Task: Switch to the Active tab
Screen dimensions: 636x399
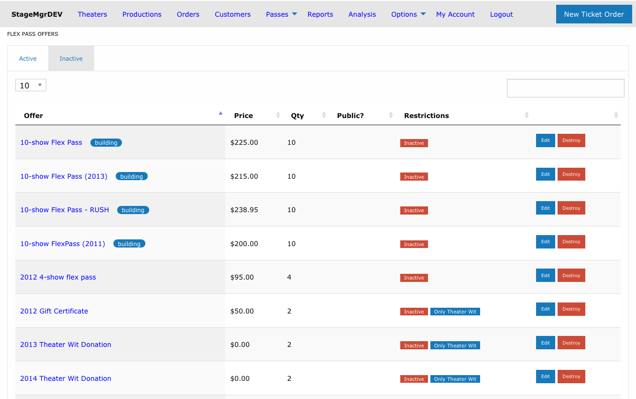Action: coord(28,58)
